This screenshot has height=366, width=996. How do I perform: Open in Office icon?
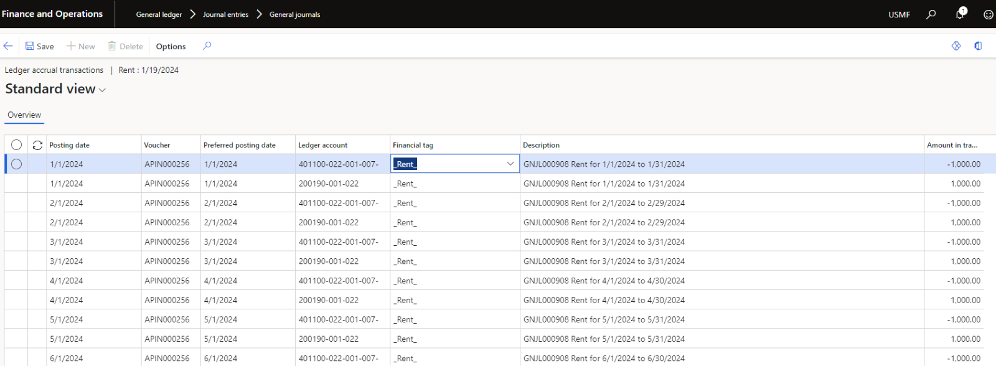[x=978, y=46]
